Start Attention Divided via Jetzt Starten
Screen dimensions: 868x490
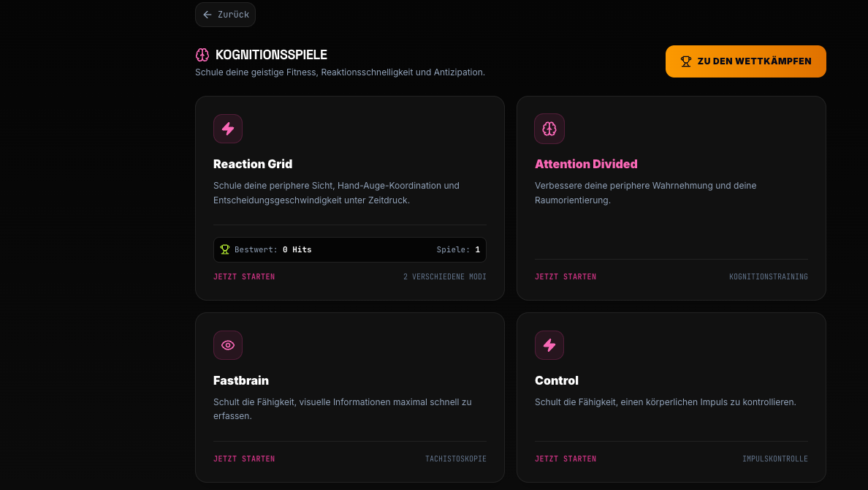pyautogui.click(x=566, y=276)
